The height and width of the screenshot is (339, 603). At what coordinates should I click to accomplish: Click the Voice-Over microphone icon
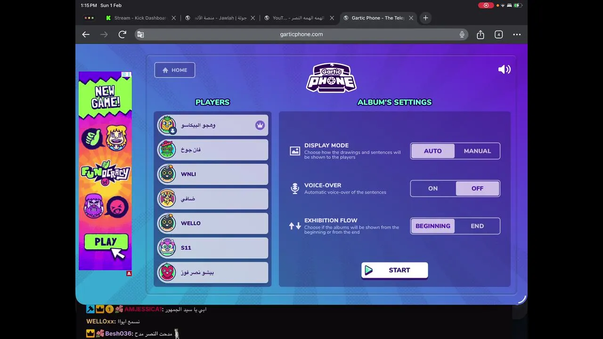[295, 188]
